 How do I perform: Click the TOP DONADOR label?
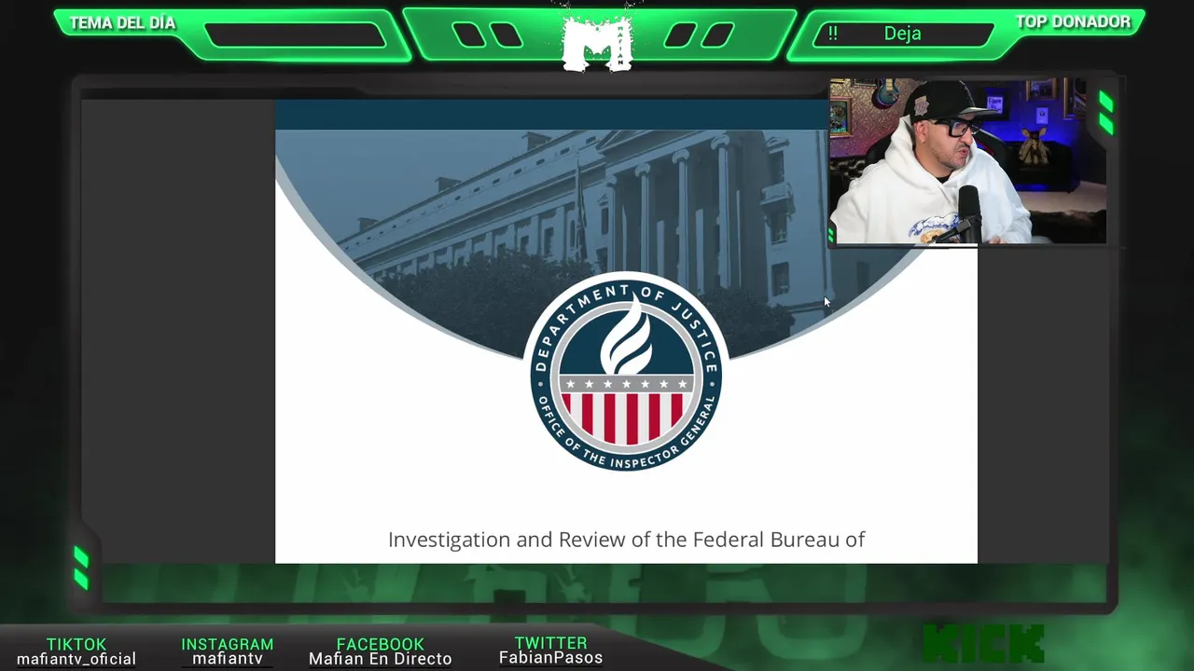(x=1073, y=21)
